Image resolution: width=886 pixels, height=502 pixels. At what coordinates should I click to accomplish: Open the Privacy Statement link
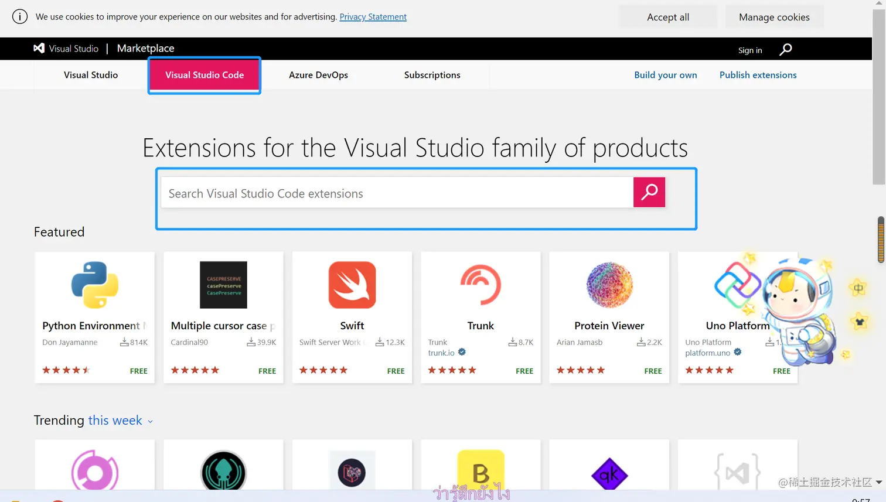[373, 16]
